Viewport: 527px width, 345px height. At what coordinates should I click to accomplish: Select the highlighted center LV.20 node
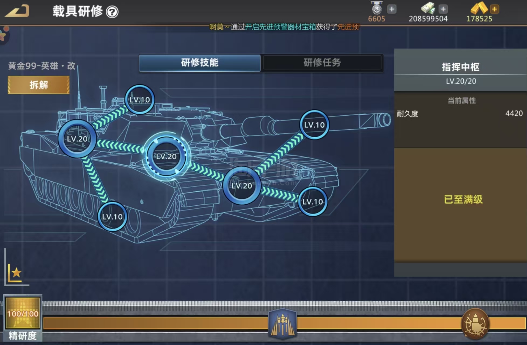pyautogui.click(x=166, y=156)
